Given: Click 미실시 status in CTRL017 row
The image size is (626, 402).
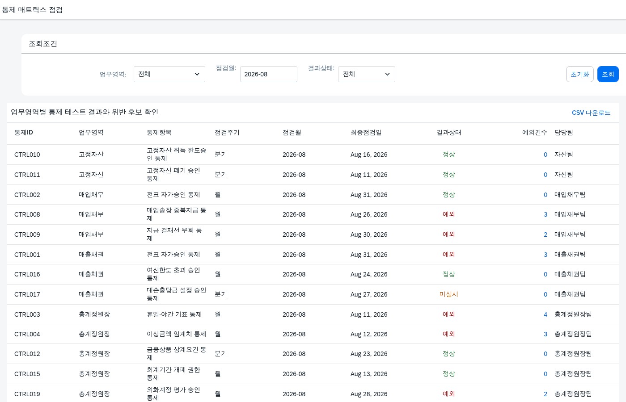Looking at the screenshot, I should 449,294.
